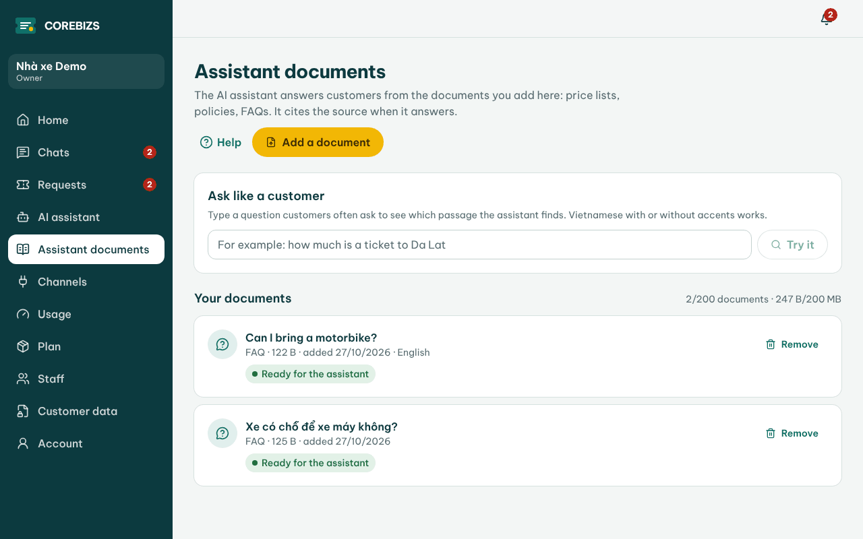Viewport: 863px width, 539px height.
Task: Remove the Xe có chỗ để xe máy không? document
Action: pyautogui.click(x=792, y=433)
